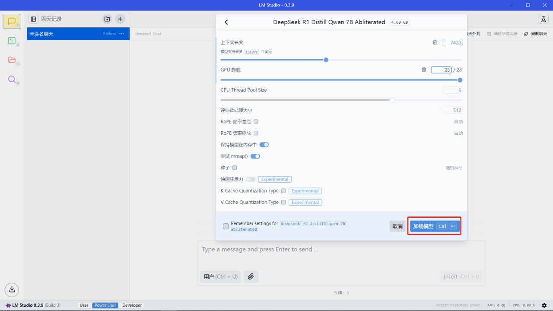Adjust CPU Thread Pool Size slider handle

[x=392, y=100]
